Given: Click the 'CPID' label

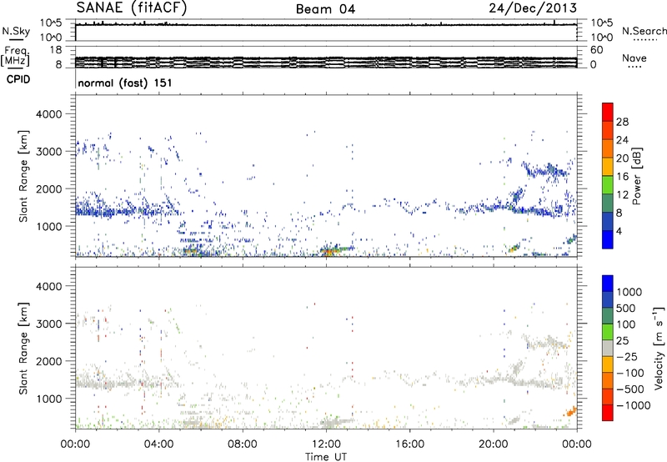Looking at the screenshot, I should coord(18,79).
